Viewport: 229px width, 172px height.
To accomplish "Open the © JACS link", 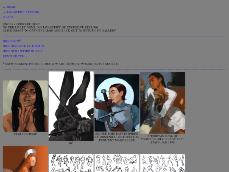I will tap(8, 17).
